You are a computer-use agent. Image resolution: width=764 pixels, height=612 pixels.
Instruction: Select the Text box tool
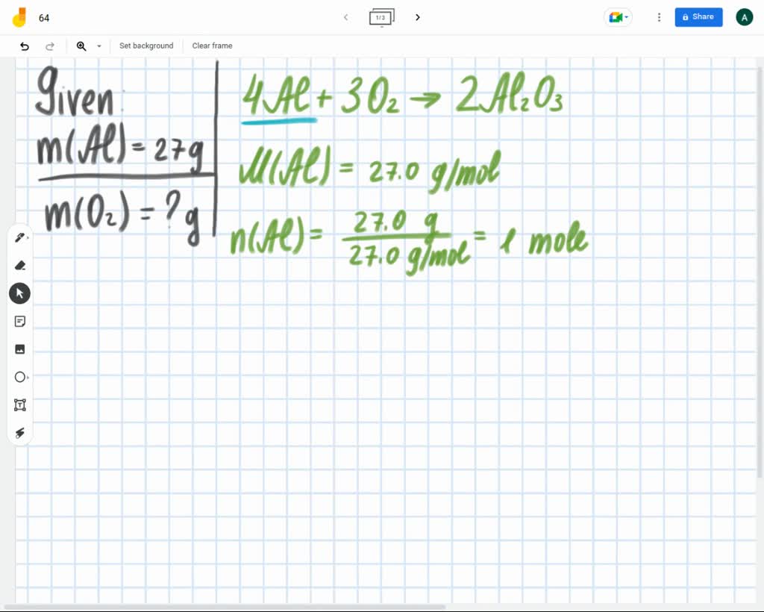[20, 405]
